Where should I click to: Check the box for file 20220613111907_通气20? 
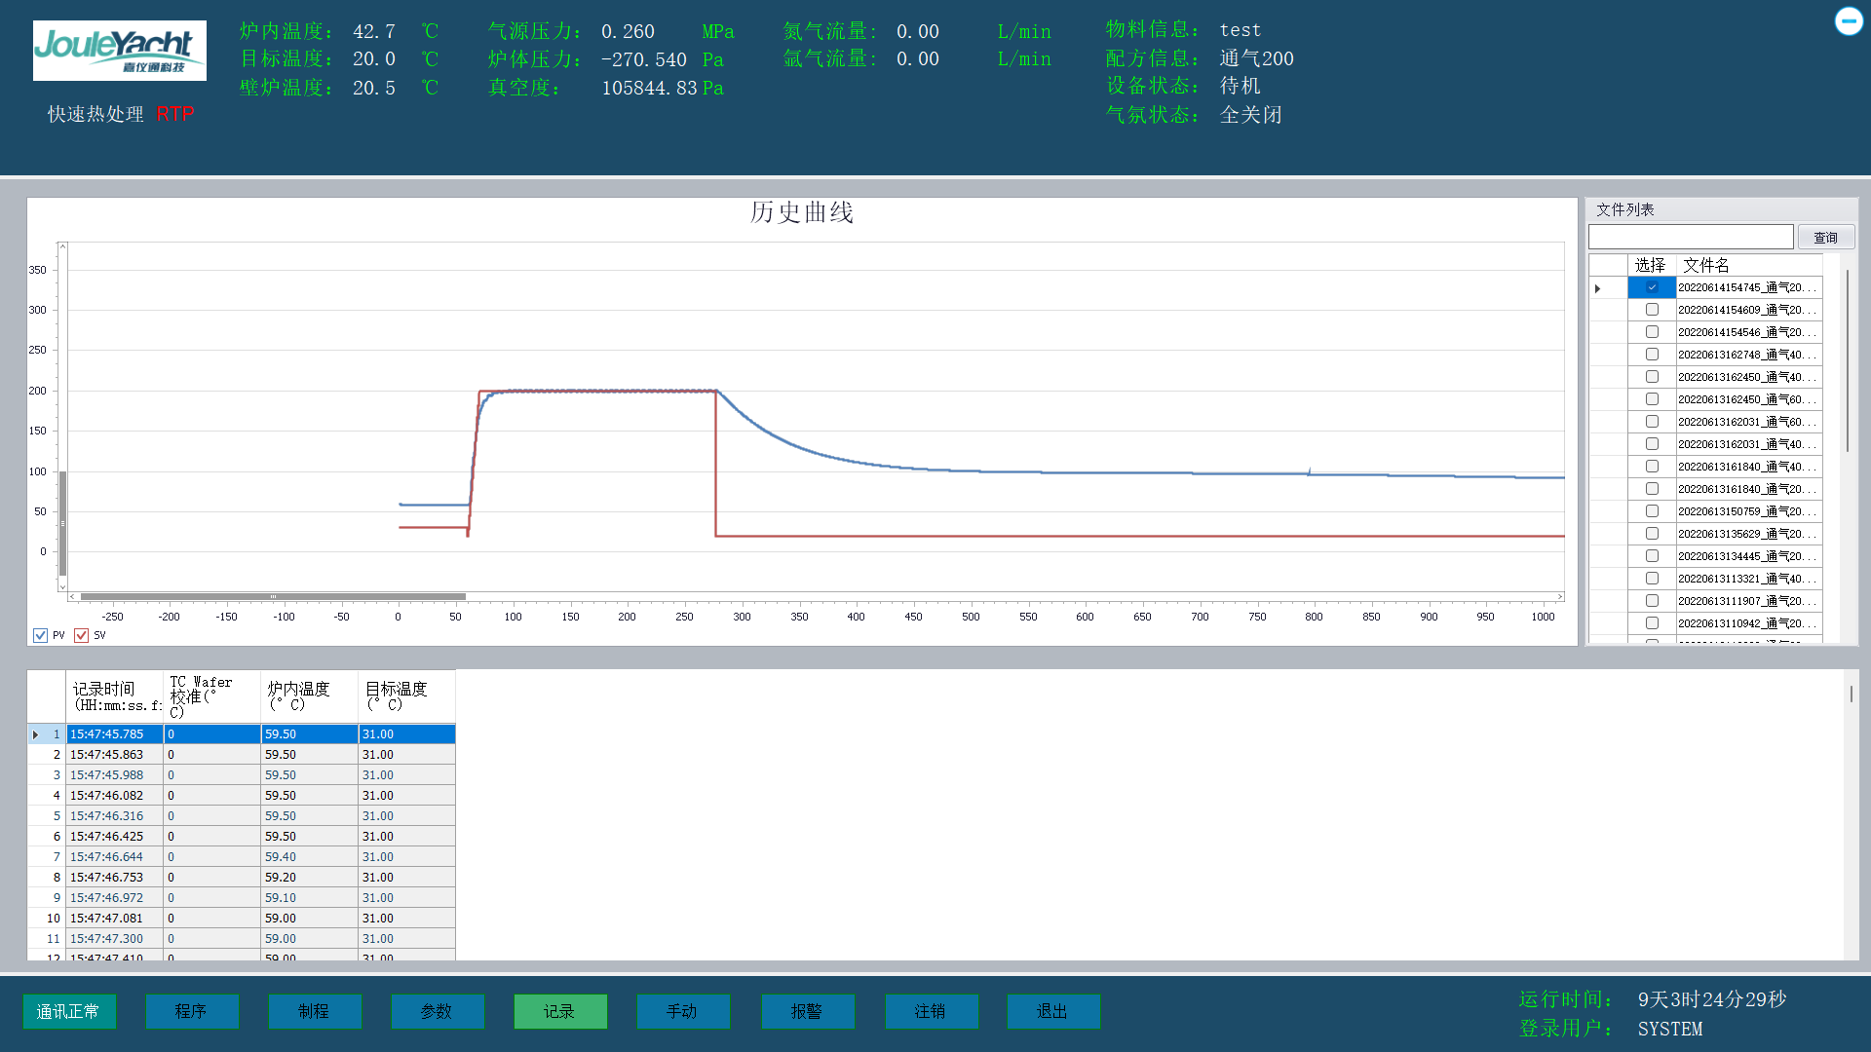1652,600
